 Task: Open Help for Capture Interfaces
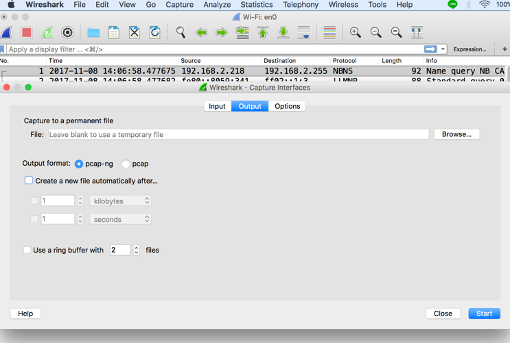25,314
